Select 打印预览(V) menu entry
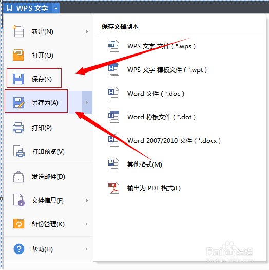Screen dimensions: 269x270 [48, 151]
